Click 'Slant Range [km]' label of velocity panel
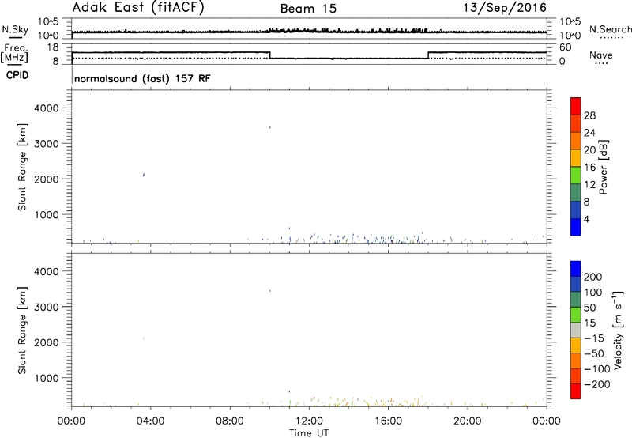 (22, 330)
